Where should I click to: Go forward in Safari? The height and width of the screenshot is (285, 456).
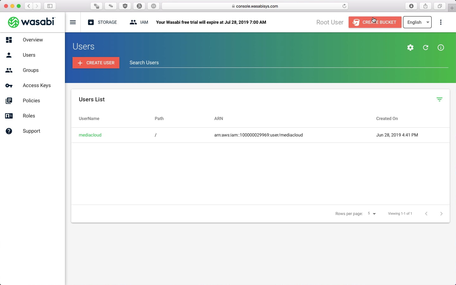coord(37,6)
